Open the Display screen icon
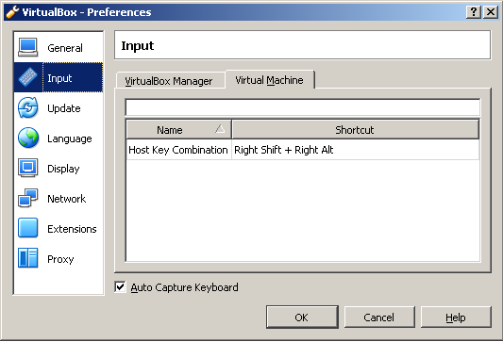Screen dimensions: 503x342 pos(28,168)
